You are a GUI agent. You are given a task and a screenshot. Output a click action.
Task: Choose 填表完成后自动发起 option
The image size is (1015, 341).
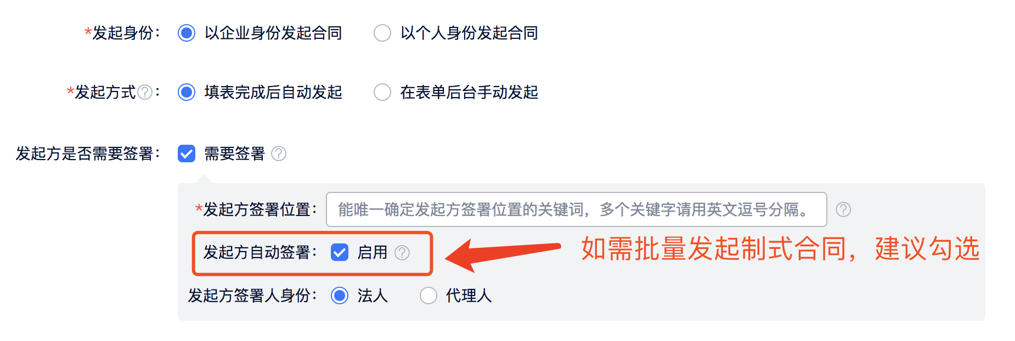tap(187, 92)
